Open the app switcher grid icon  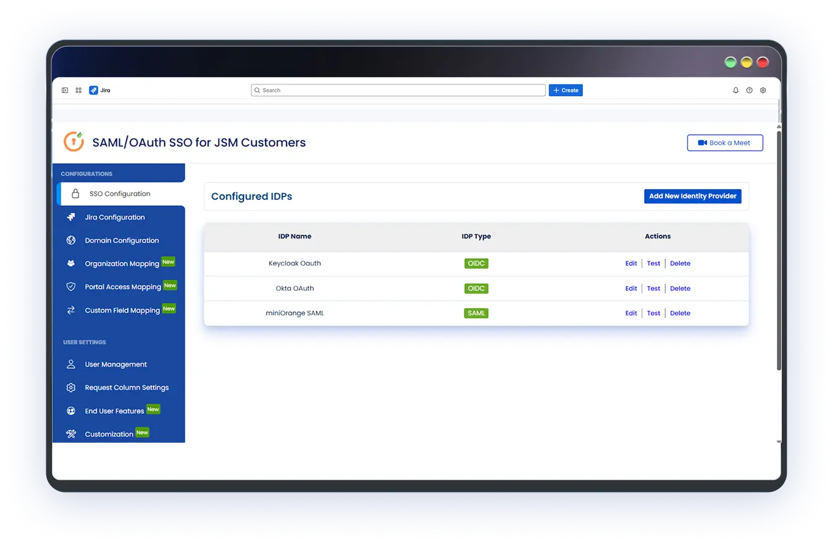click(x=78, y=90)
